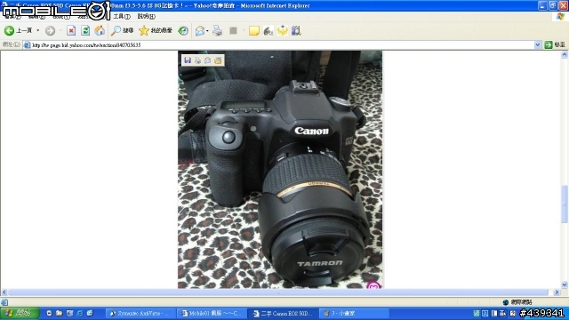This screenshot has height=320, width=569.
Task: Print the picture from floating image toolbar
Action: (x=197, y=60)
